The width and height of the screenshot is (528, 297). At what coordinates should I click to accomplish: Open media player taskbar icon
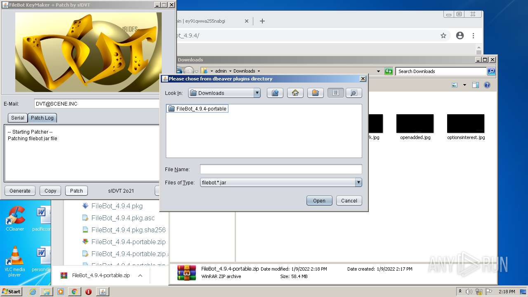(61, 292)
